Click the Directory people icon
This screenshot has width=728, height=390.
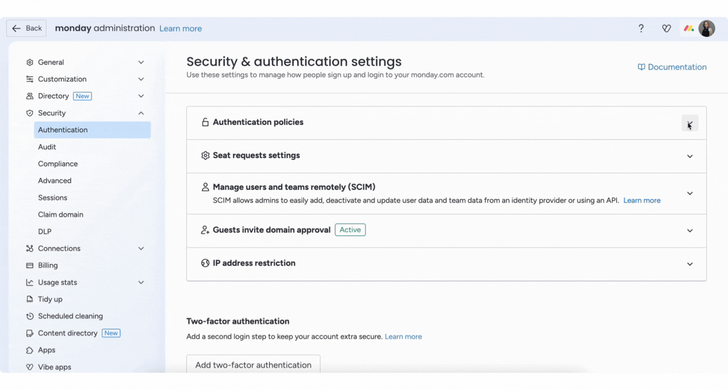pos(30,96)
